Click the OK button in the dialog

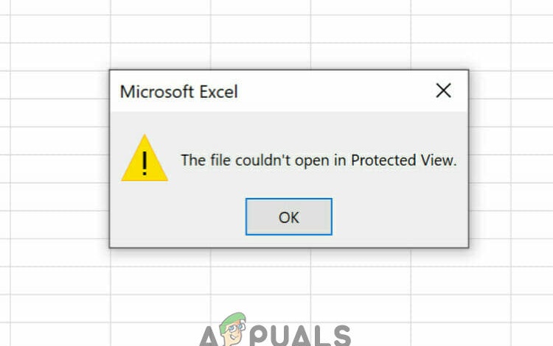pyautogui.click(x=288, y=217)
